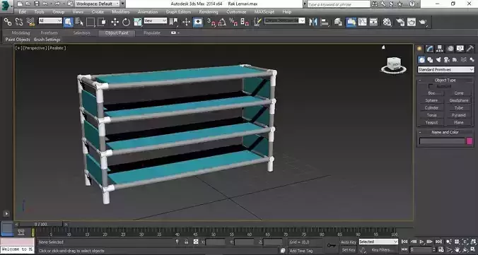Click the keyword search field

pos(339,4)
